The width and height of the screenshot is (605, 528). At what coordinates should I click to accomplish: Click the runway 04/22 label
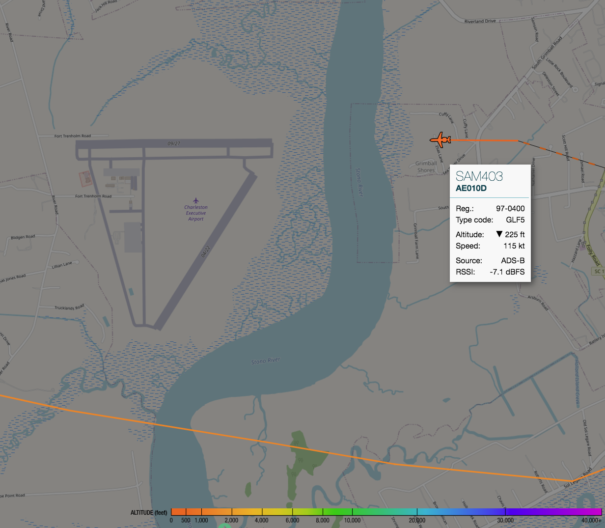[x=205, y=252]
